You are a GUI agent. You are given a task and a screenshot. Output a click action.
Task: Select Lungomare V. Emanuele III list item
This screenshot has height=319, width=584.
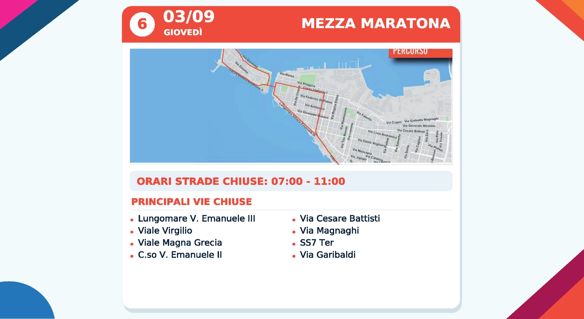(x=196, y=218)
